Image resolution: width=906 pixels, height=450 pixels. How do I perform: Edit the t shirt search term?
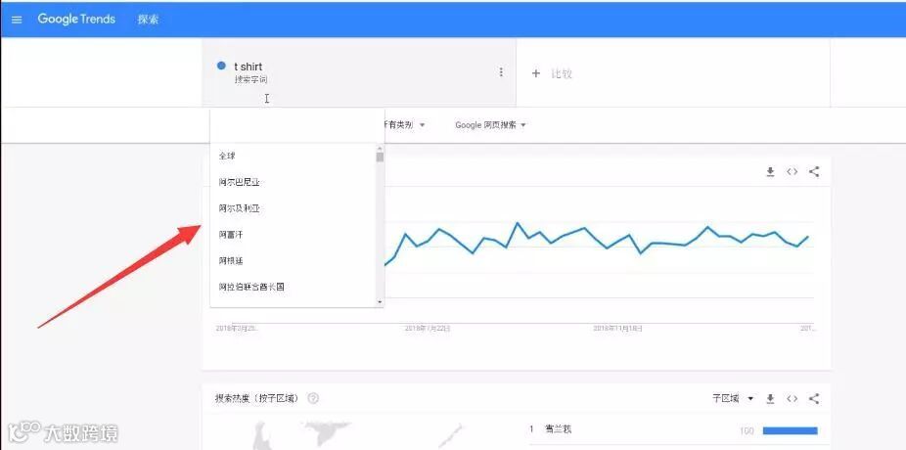point(248,67)
